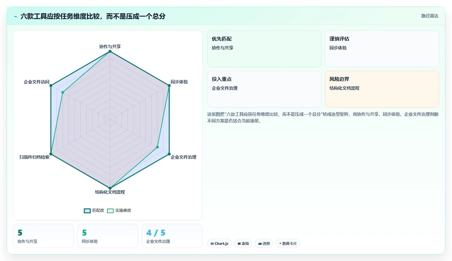Click the radar point at 扫描件归档检索
452x261 pixels.
(x=51, y=154)
